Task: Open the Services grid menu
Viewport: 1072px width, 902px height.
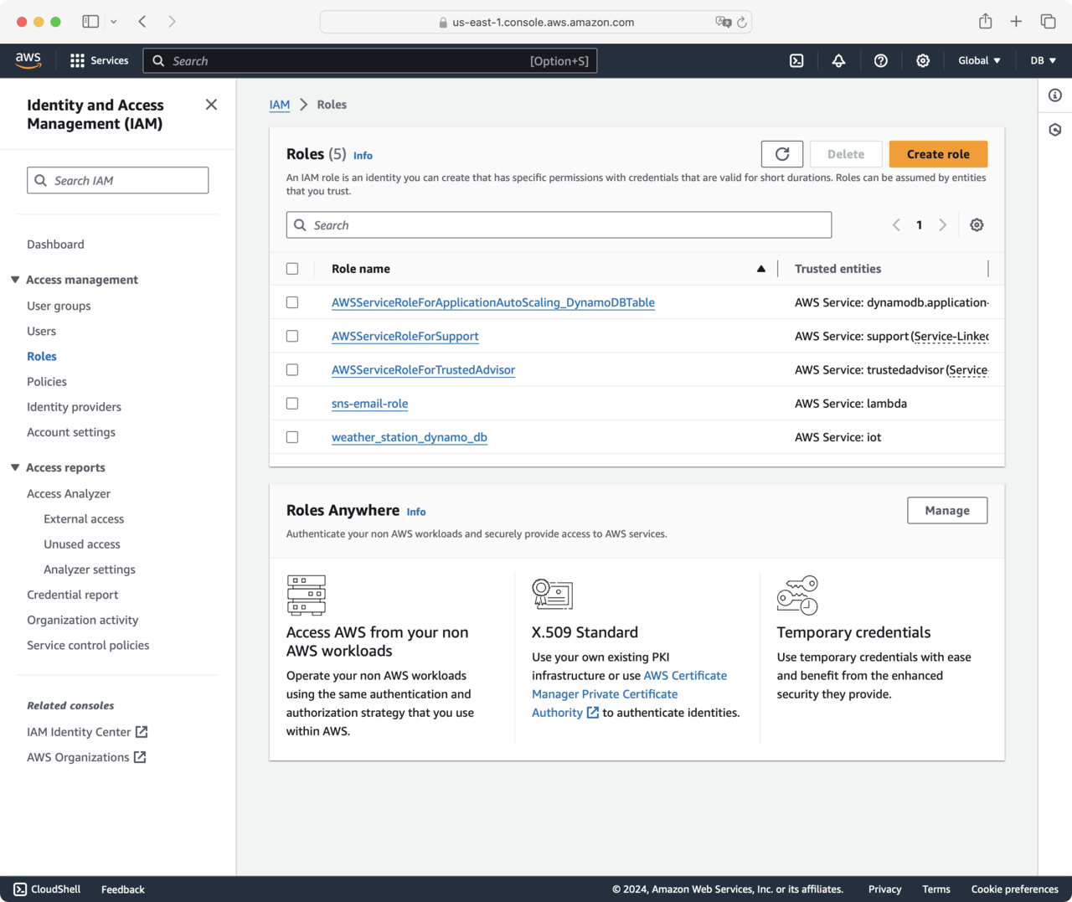Action: pos(99,60)
